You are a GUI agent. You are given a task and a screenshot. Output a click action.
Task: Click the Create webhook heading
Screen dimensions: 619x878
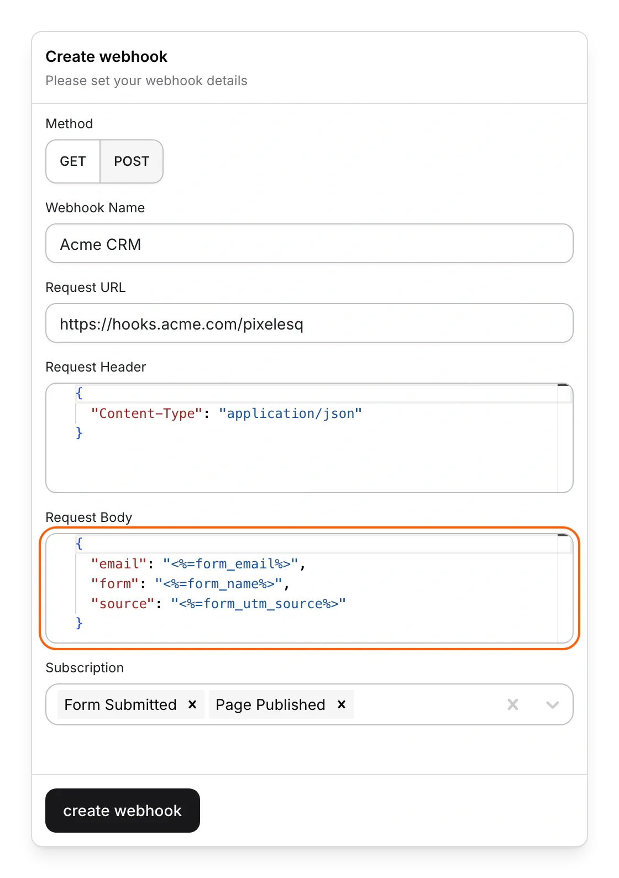(107, 56)
